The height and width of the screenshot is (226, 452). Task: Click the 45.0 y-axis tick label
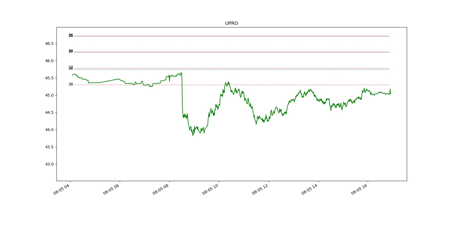tap(49, 95)
